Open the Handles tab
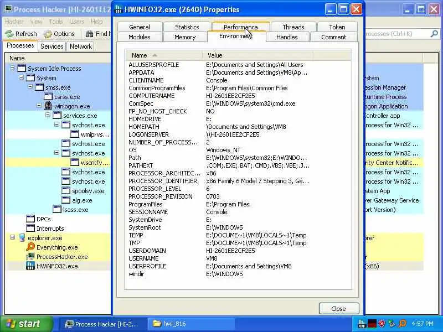The image size is (443, 332). point(287,37)
